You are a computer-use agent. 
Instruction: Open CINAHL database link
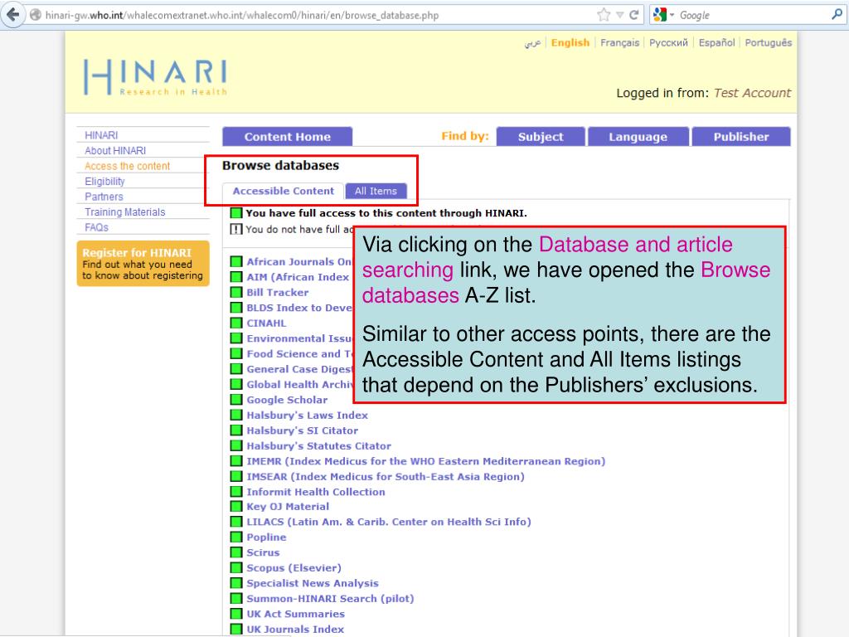click(266, 323)
